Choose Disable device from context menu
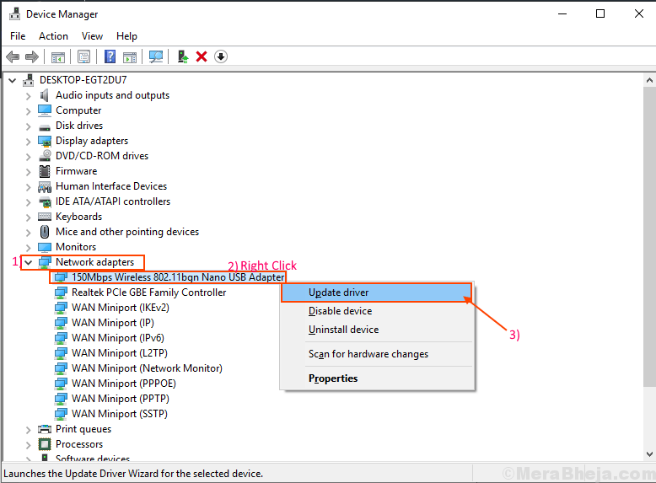The image size is (656, 483). click(x=377, y=311)
